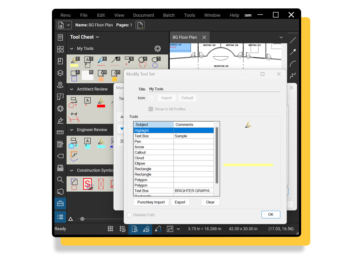The image size is (356, 254).
Task: Click the Clear button
Action: (210, 202)
